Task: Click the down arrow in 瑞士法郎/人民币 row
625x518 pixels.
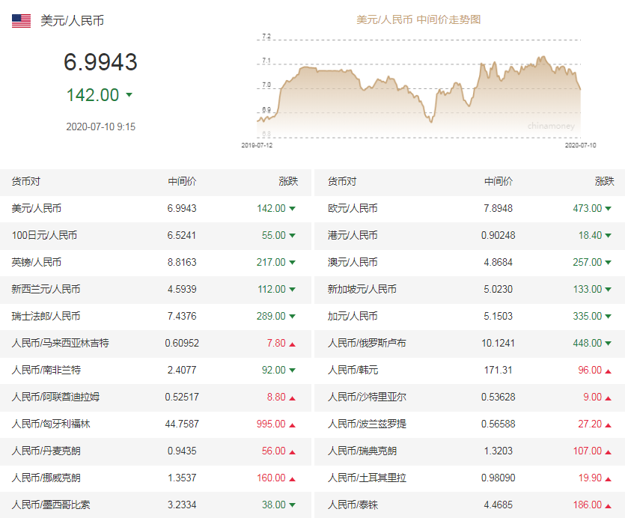Action: (x=292, y=316)
